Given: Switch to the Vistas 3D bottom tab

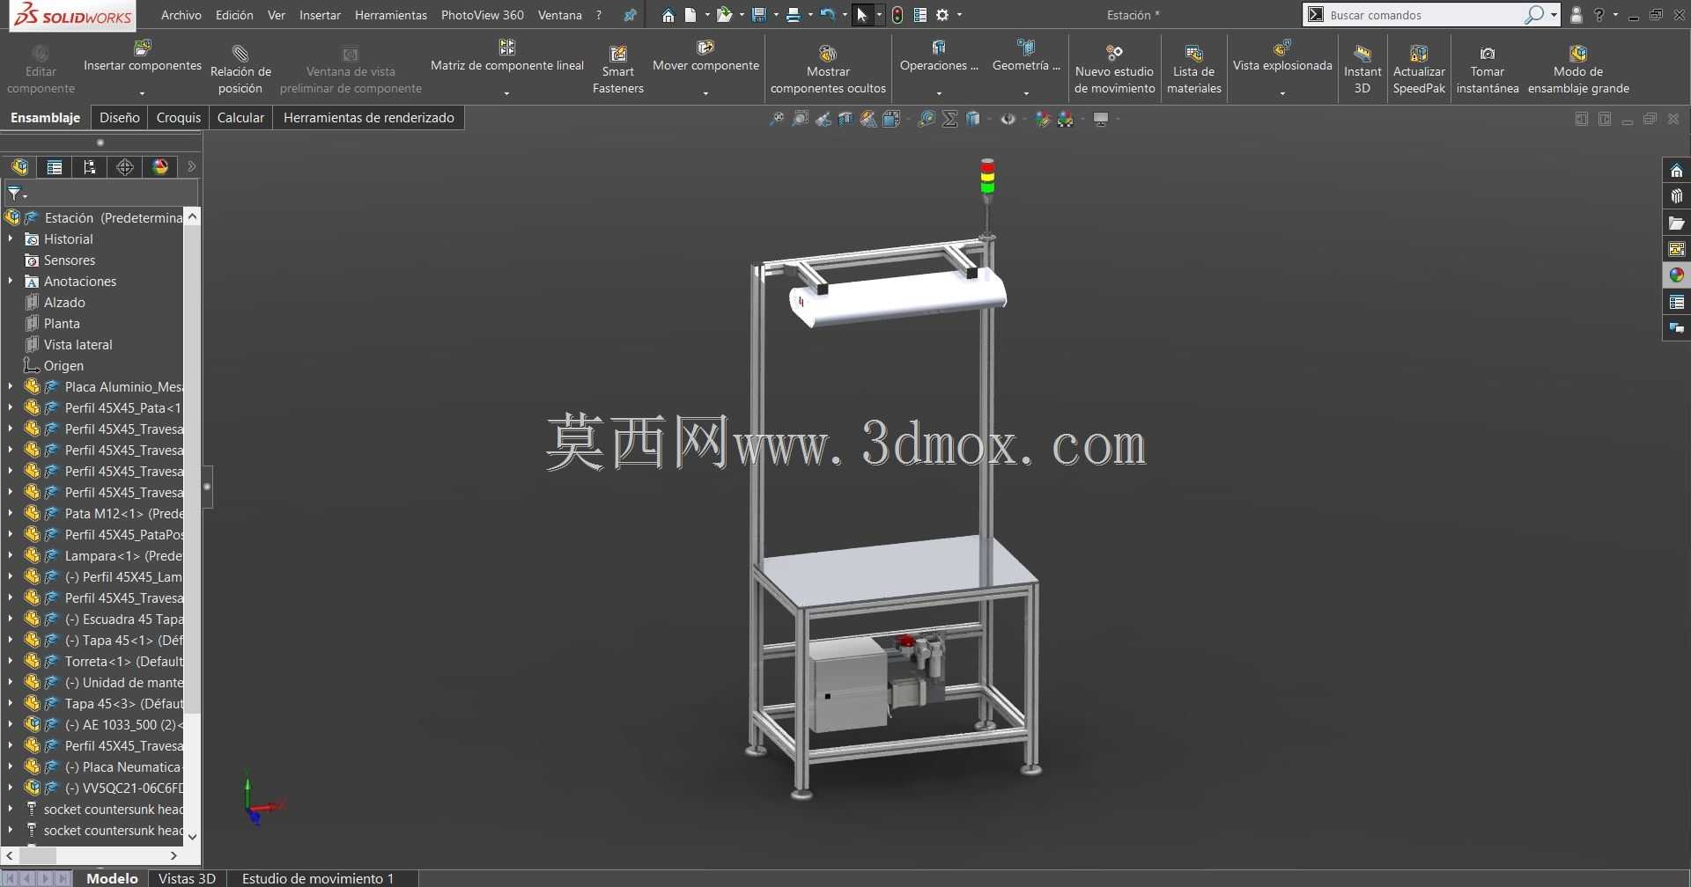Looking at the screenshot, I should pyautogui.click(x=187, y=878).
